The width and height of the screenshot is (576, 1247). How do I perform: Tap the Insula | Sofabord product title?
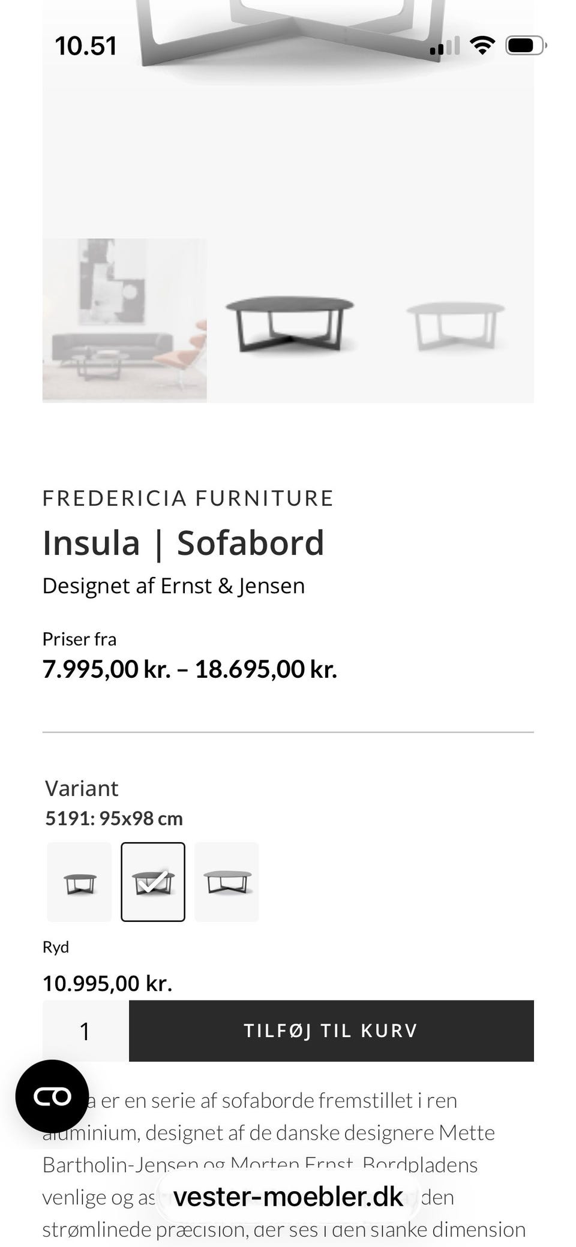pos(183,543)
